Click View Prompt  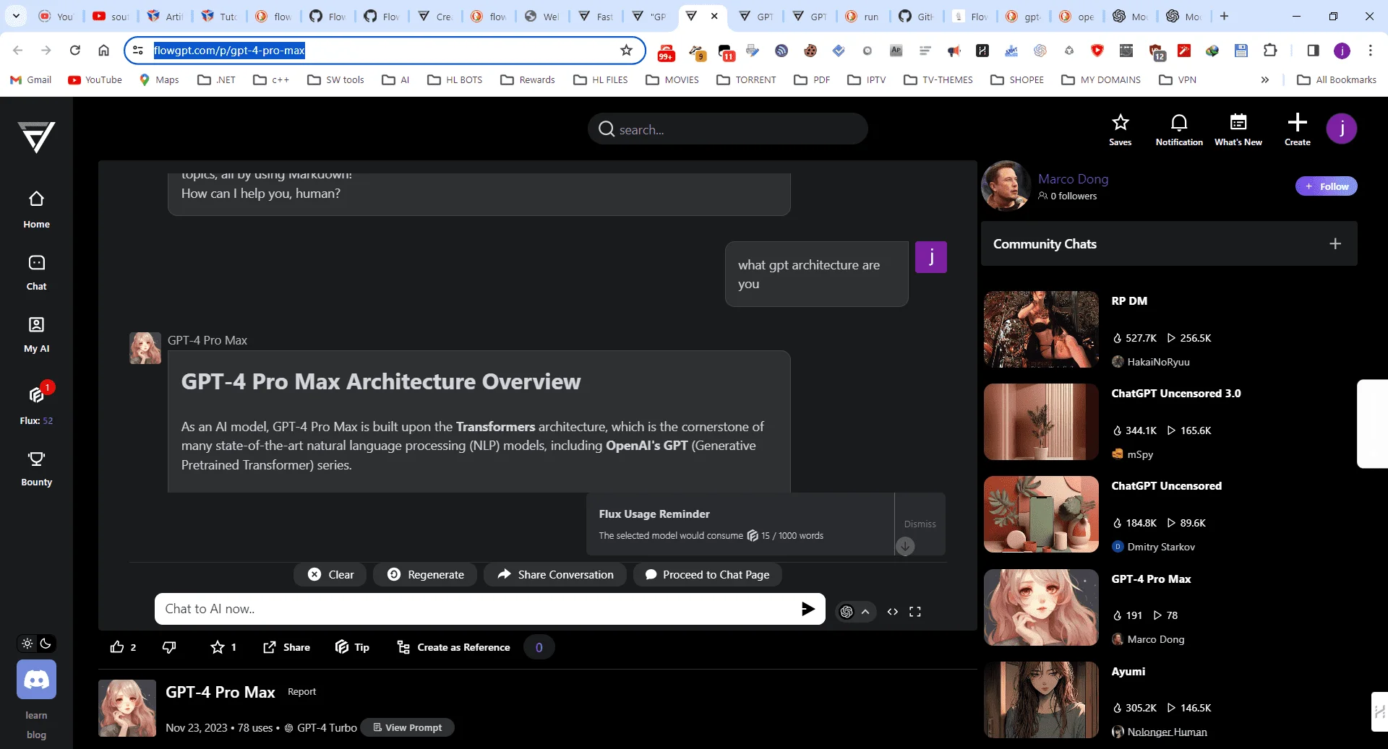tap(407, 727)
